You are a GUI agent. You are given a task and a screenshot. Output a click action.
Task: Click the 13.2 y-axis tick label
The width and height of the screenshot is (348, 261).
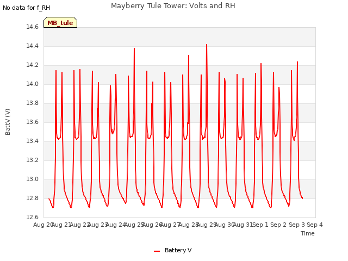tap(33, 160)
